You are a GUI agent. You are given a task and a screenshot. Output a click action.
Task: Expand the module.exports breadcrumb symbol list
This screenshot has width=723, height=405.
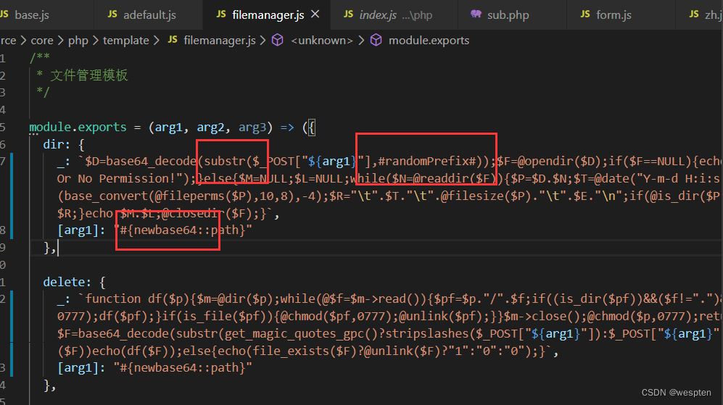[429, 41]
